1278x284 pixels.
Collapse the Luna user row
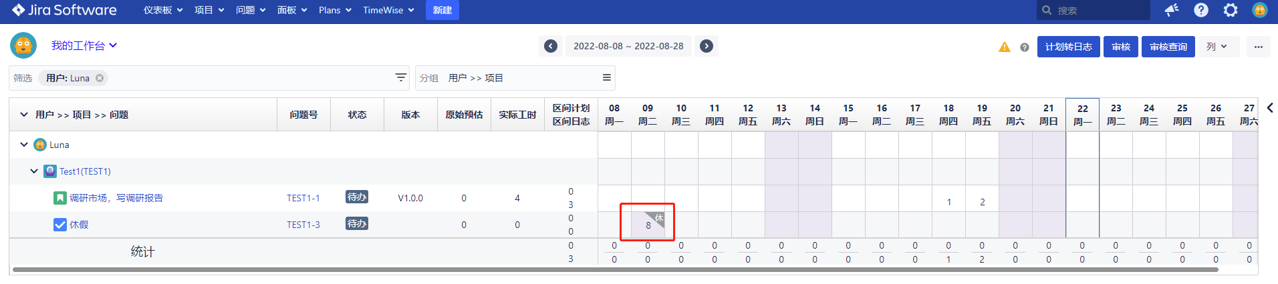[24, 145]
